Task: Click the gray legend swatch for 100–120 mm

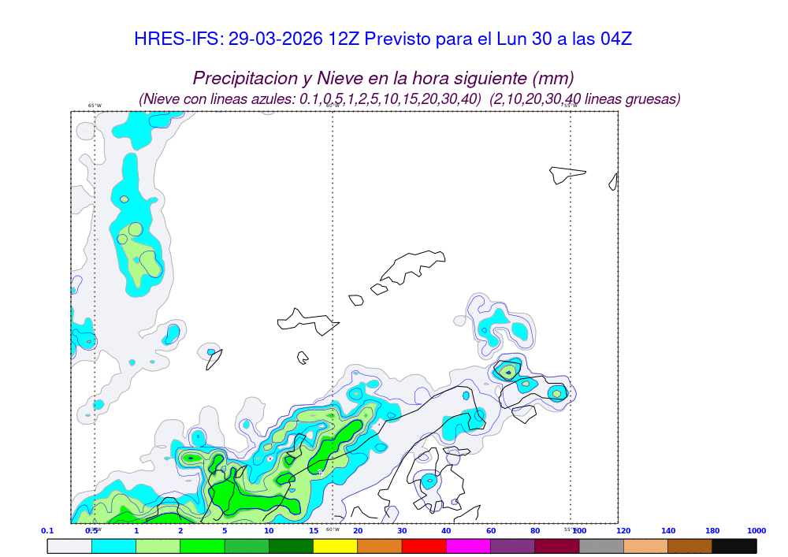Action: (x=601, y=546)
